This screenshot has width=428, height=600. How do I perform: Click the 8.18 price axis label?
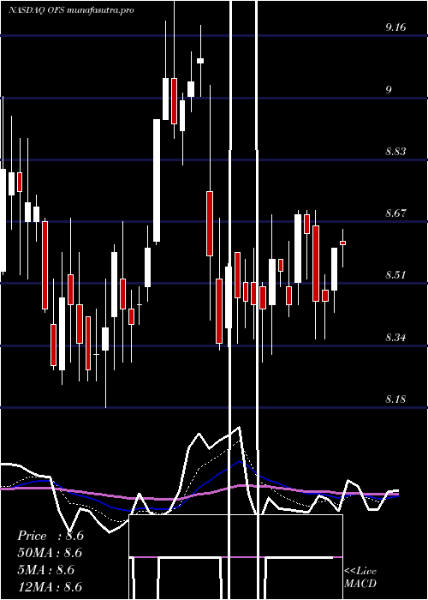tap(395, 399)
